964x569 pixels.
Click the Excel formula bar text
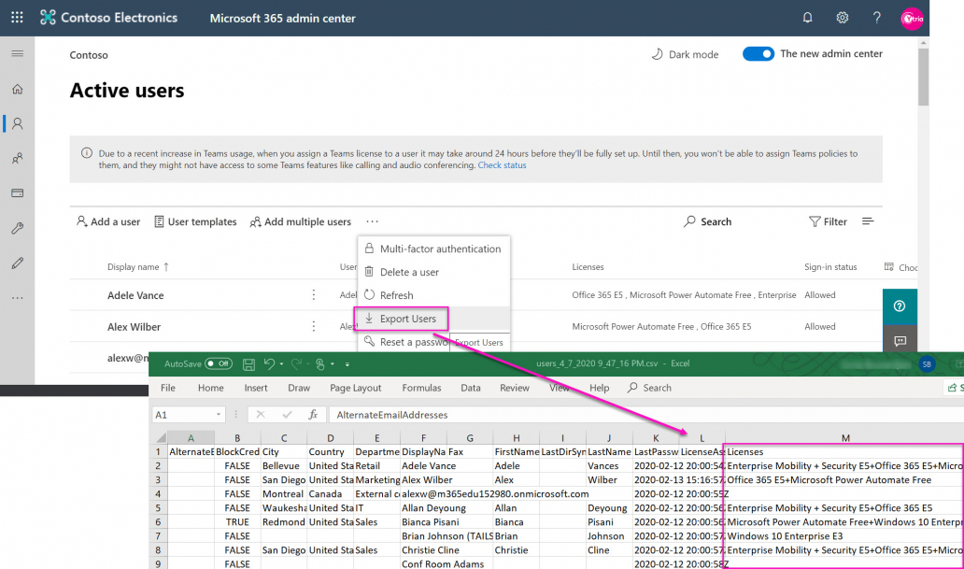pos(392,415)
